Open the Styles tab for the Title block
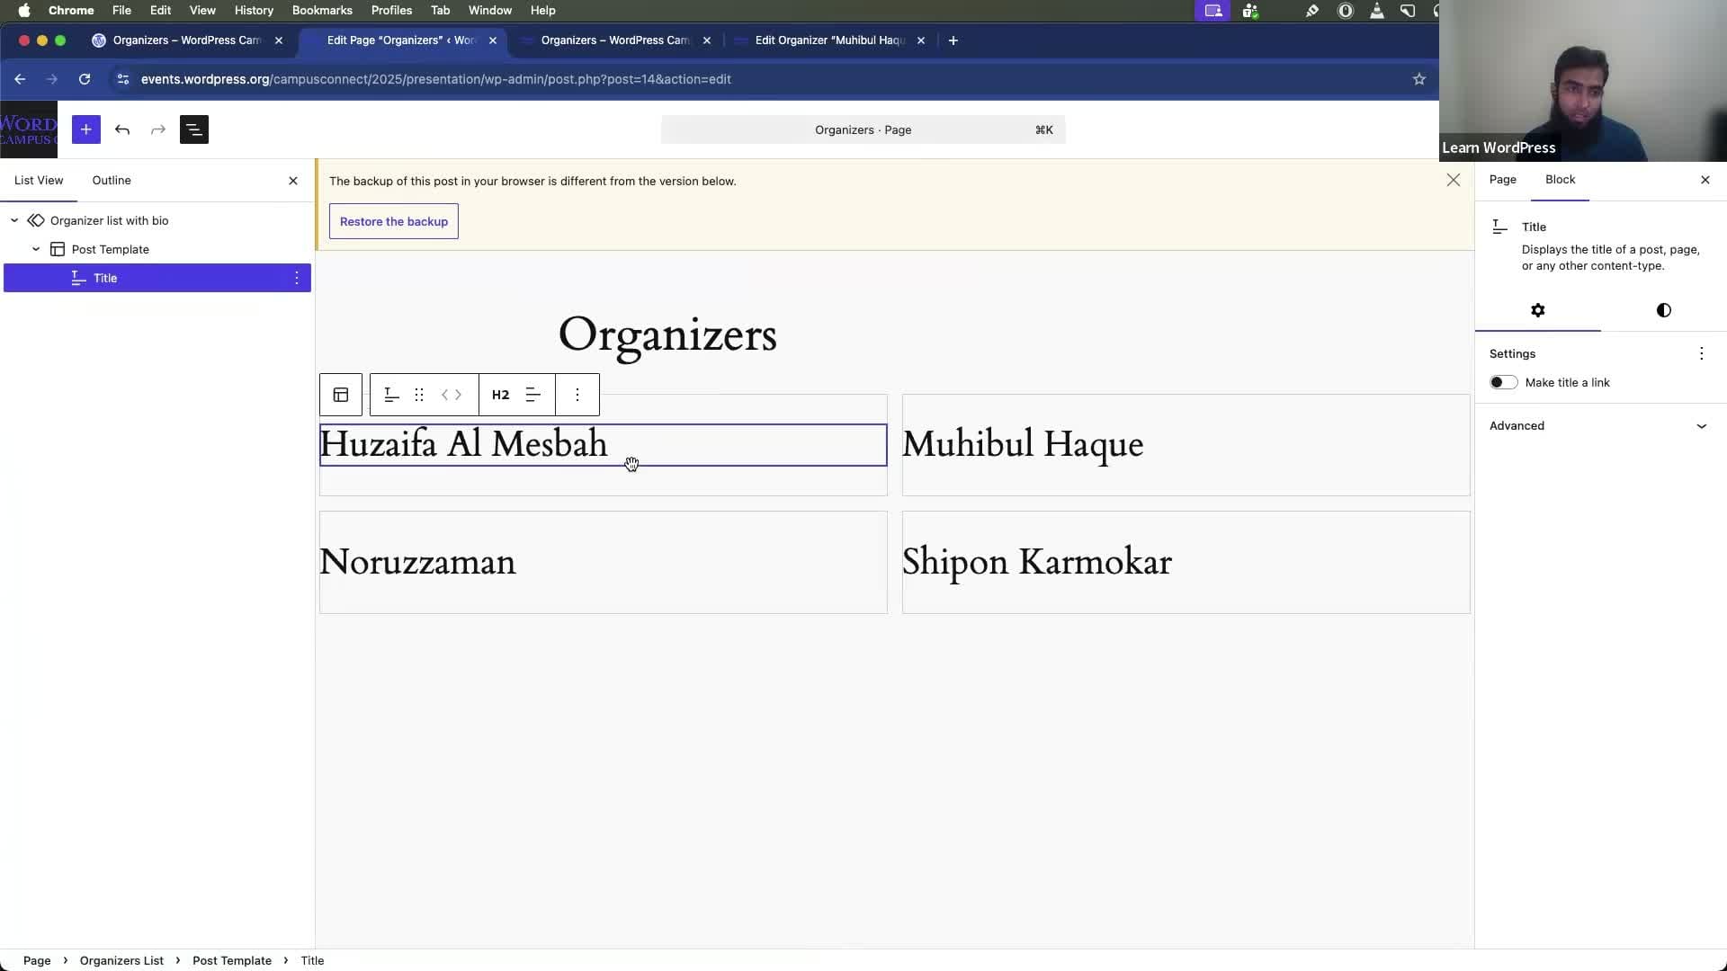This screenshot has height=971, width=1727. click(1661, 310)
